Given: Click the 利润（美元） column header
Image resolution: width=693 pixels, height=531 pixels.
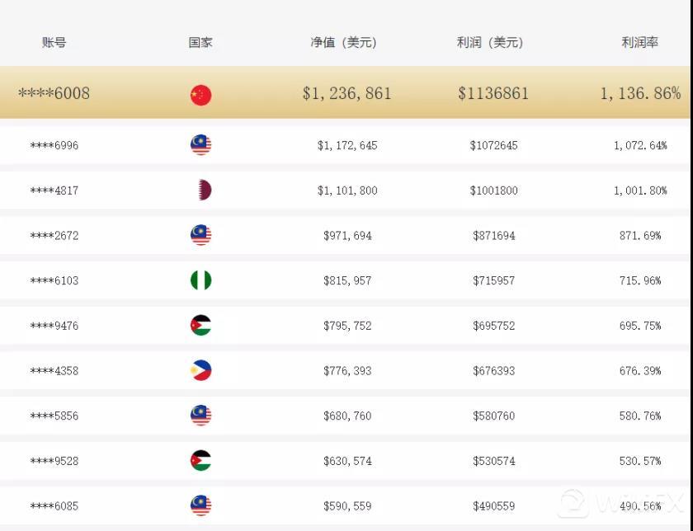Looking at the screenshot, I should (490, 42).
